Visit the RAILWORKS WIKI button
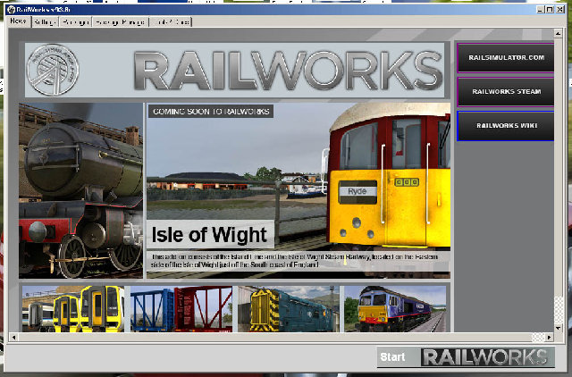This screenshot has height=377, width=572. click(506, 126)
